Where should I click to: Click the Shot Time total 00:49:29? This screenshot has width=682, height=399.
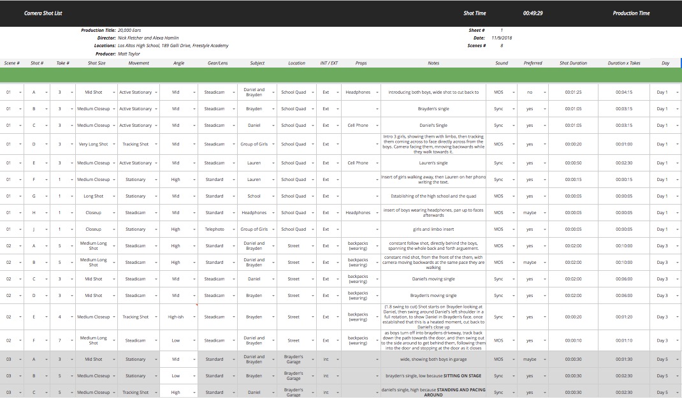pyautogui.click(x=533, y=13)
